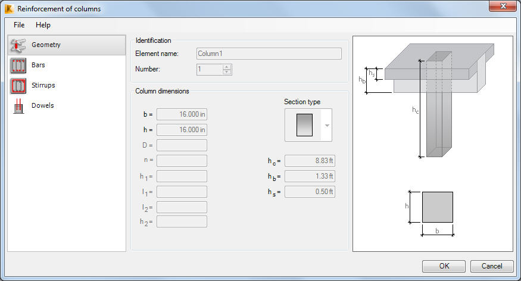The width and height of the screenshot is (521, 281).
Task: Click the Element name field
Action: (x=269, y=54)
